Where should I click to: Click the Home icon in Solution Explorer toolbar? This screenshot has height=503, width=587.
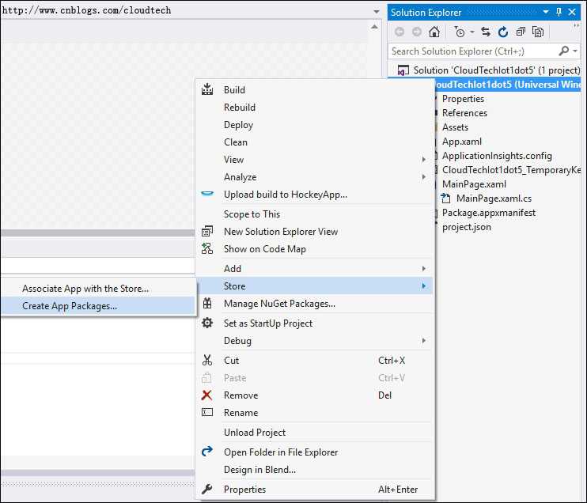pyautogui.click(x=434, y=32)
